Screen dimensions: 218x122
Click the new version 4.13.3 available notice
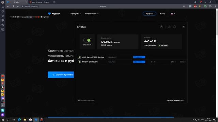pos(175,100)
